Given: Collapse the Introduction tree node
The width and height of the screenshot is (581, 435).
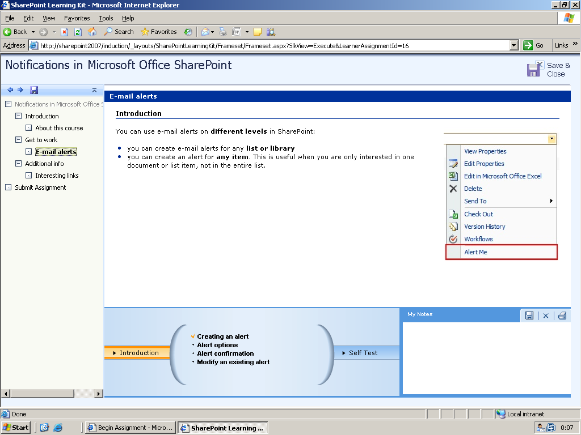Looking at the screenshot, I should [19, 116].
